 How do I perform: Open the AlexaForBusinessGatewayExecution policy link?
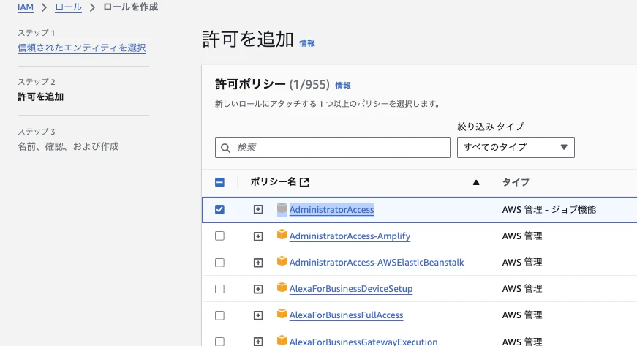[363, 342]
